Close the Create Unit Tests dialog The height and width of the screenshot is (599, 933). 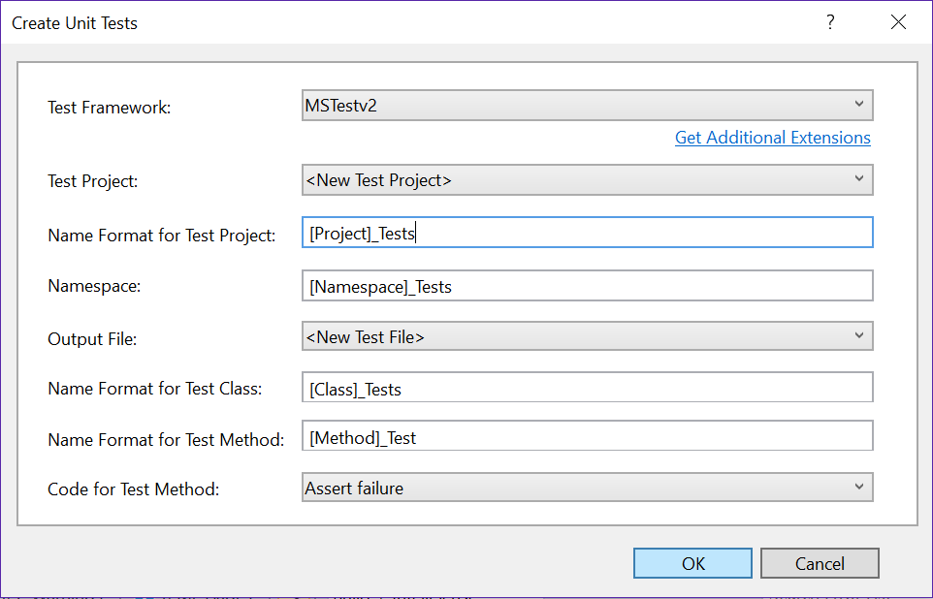click(x=897, y=22)
